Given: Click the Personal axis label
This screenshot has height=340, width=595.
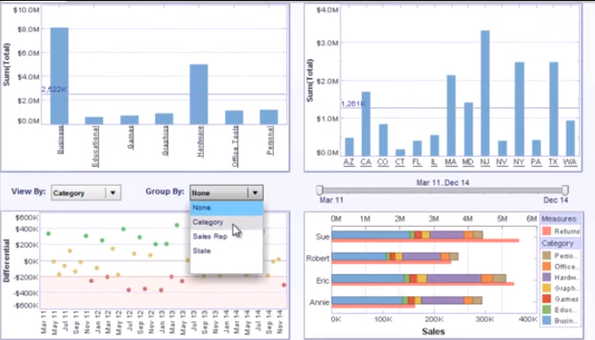Looking at the screenshot, I should tap(270, 140).
